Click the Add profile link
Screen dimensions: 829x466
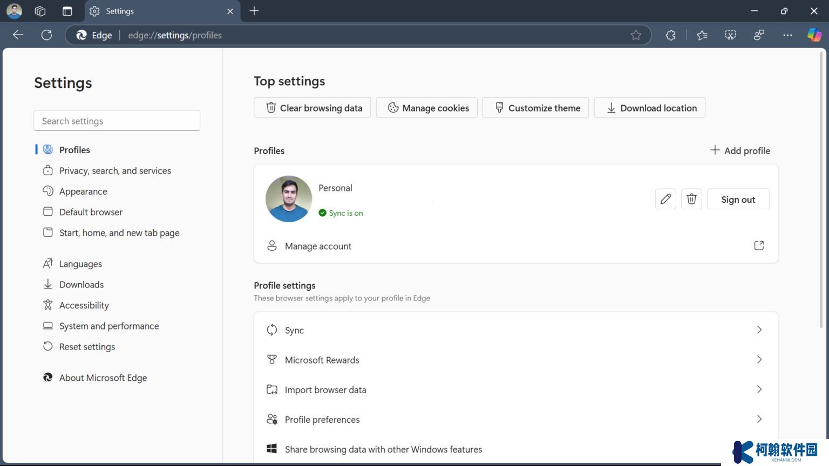tap(740, 150)
